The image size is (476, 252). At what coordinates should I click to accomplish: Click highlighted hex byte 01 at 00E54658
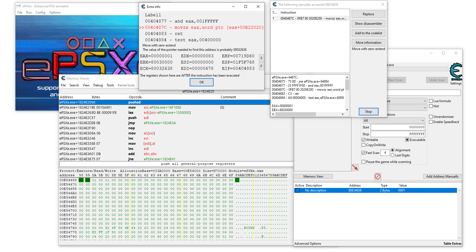coord(81,180)
